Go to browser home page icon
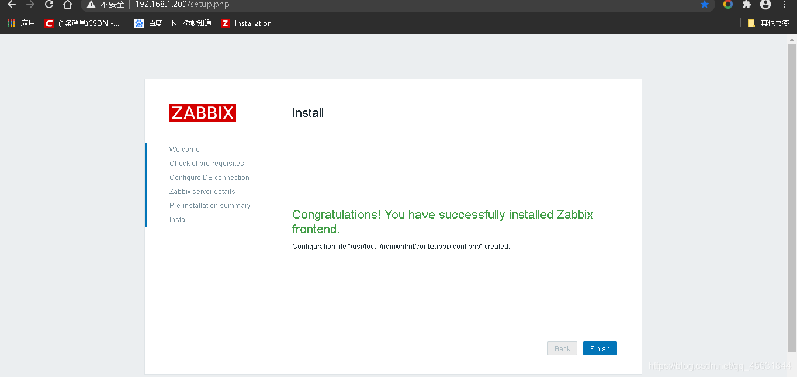The image size is (797, 377). pos(68,5)
